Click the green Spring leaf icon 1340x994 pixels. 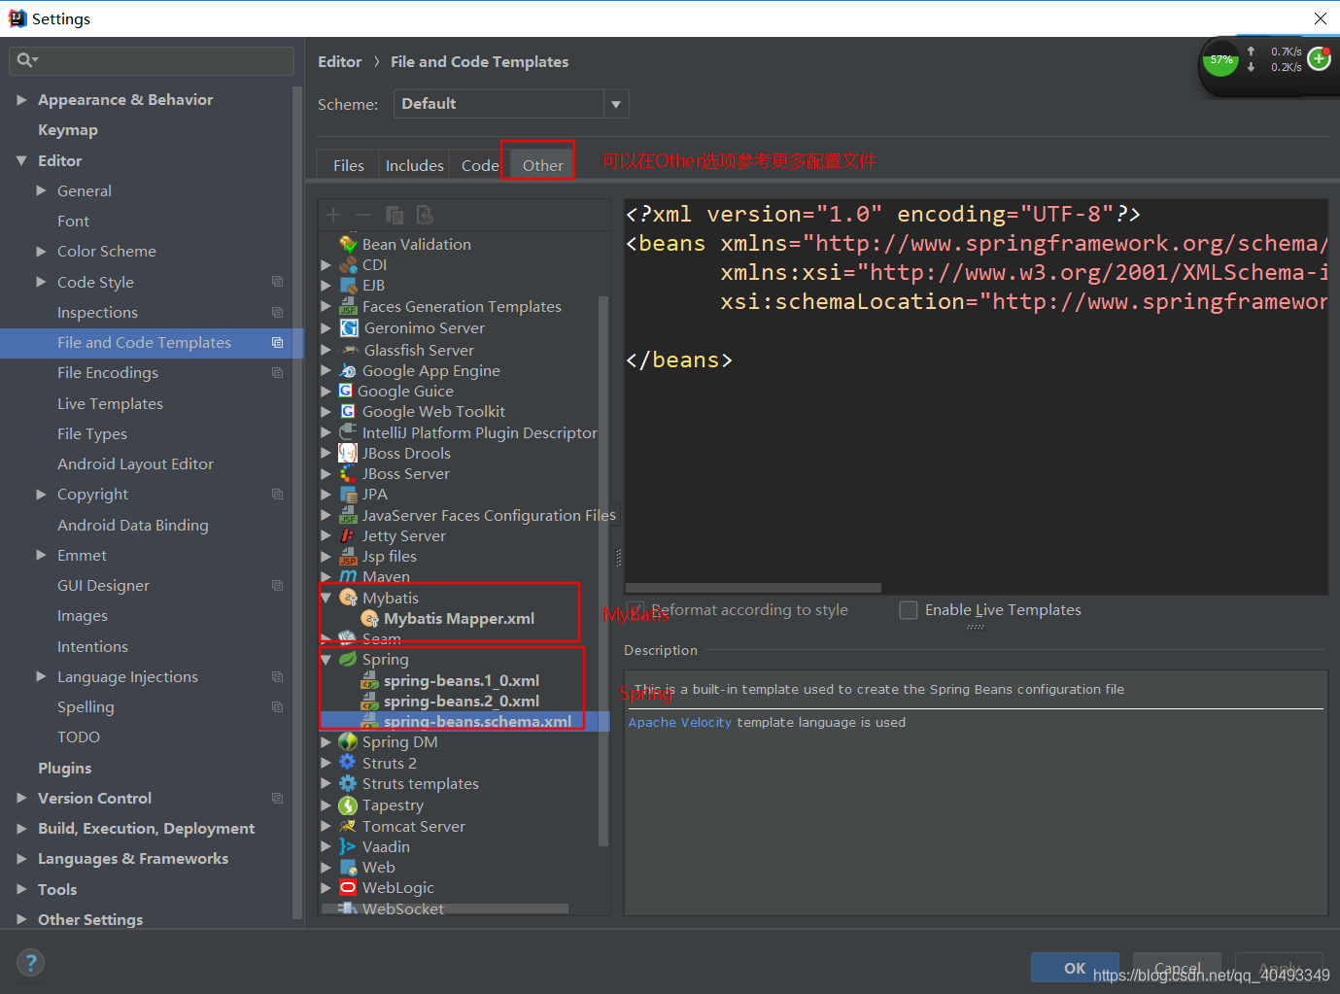[x=348, y=659]
